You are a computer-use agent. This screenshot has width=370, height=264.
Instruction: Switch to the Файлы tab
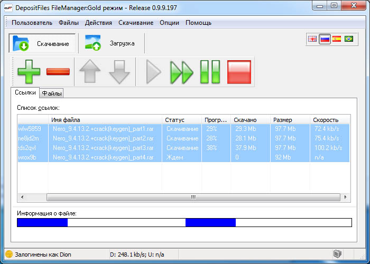[52, 93]
